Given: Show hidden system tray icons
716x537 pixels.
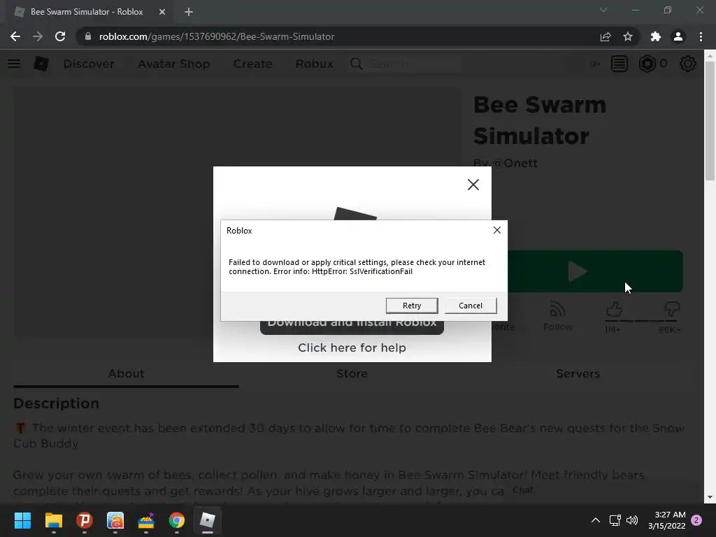Looking at the screenshot, I should [596, 520].
